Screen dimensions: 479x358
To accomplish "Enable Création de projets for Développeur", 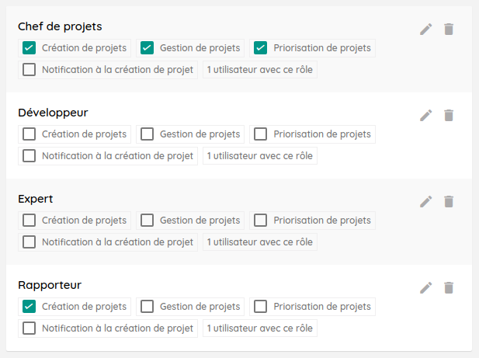I will tap(30, 134).
